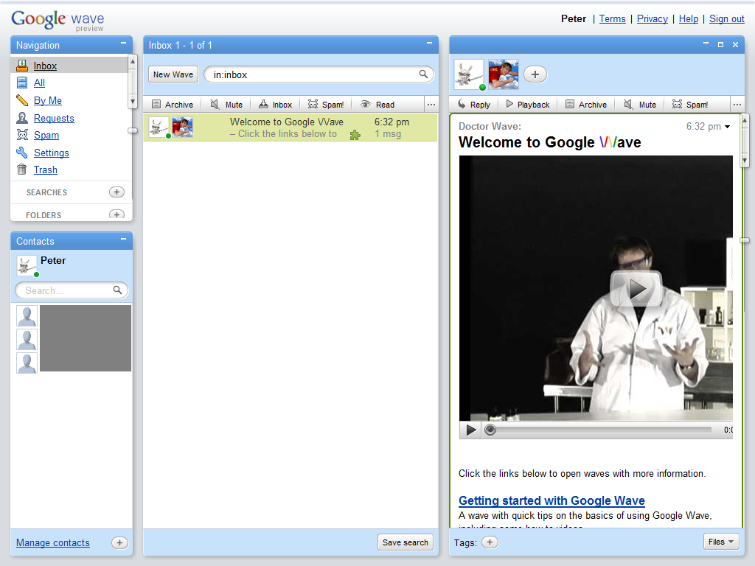This screenshot has width=755, height=566.
Task: Click the Navigation panel scroll down arrow
Action: pos(133,102)
